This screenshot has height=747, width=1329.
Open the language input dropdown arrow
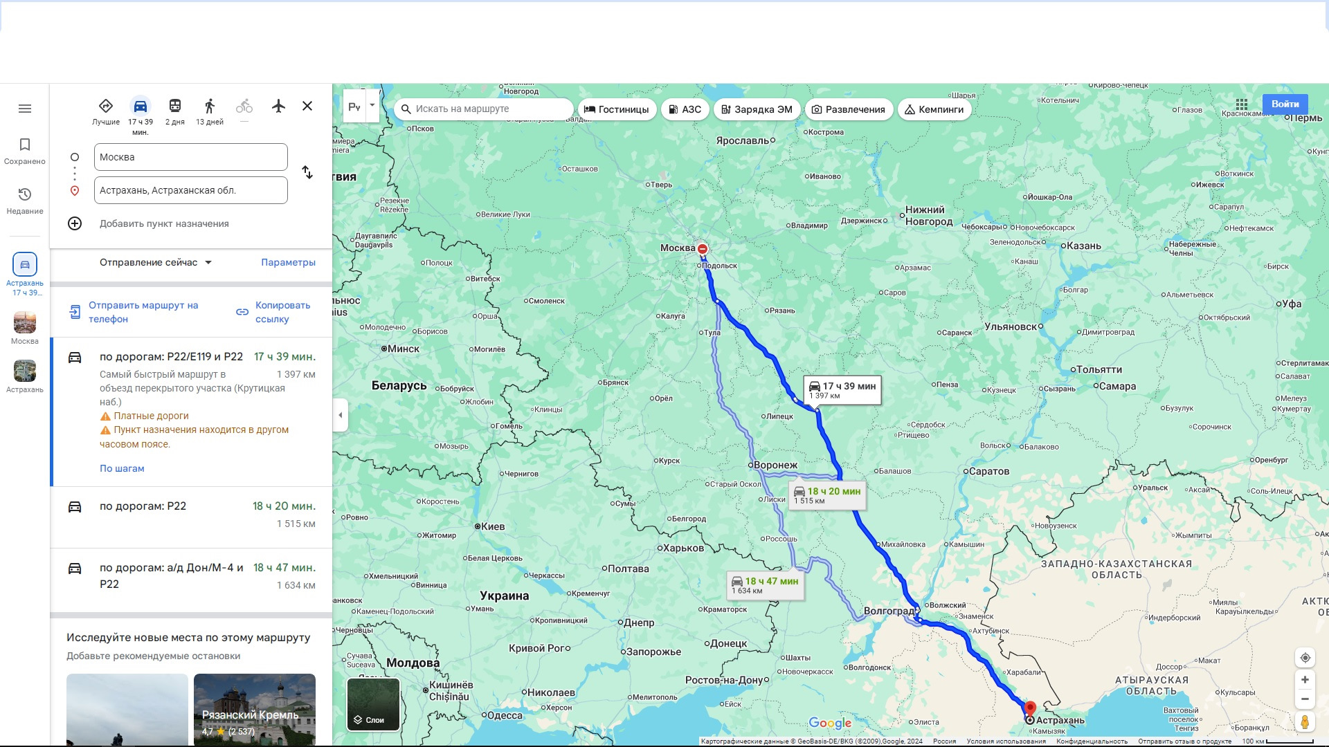(372, 106)
